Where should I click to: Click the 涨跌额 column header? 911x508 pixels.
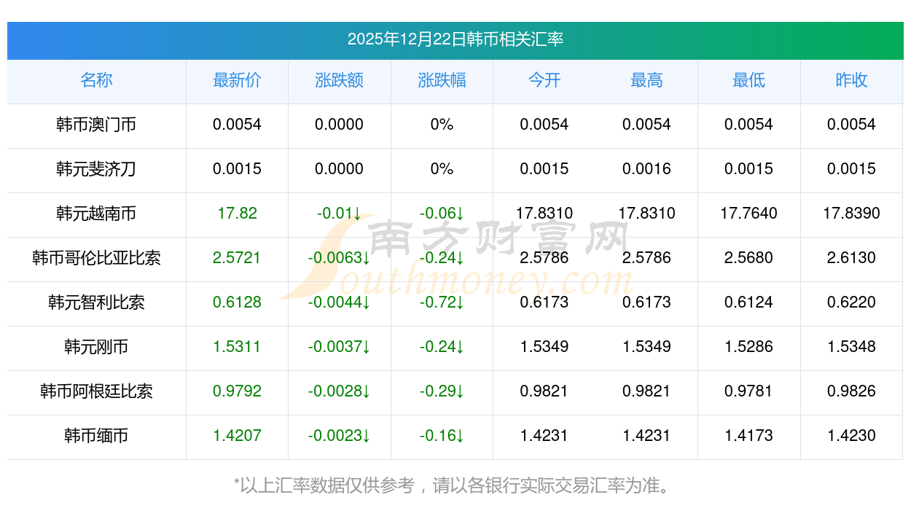[x=339, y=80]
